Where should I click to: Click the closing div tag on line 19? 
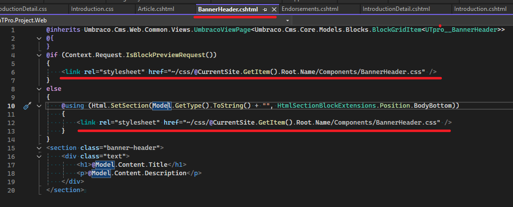[x=73, y=182]
